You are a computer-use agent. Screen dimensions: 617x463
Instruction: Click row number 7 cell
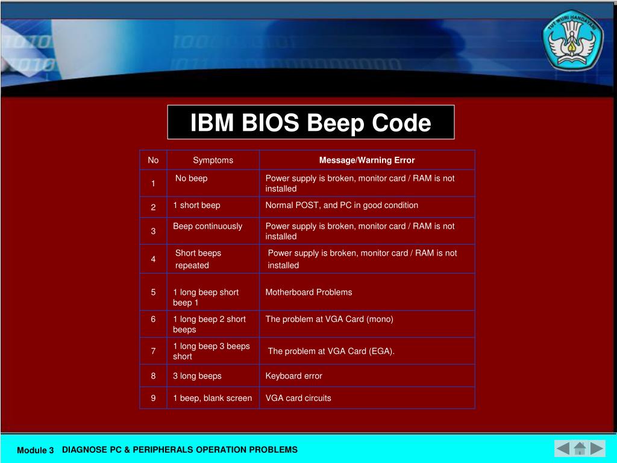coord(153,351)
